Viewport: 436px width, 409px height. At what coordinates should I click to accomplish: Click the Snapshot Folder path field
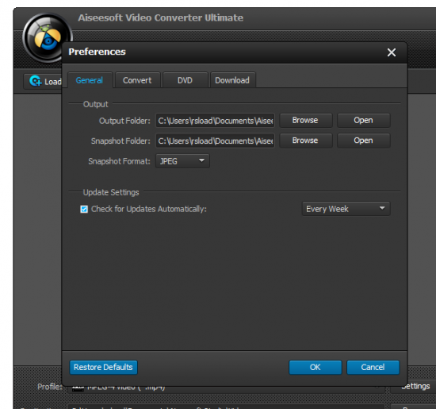tap(215, 141)
